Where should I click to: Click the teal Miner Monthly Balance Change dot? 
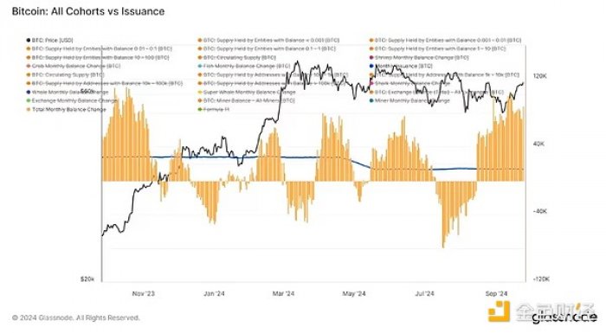(371, 101)
